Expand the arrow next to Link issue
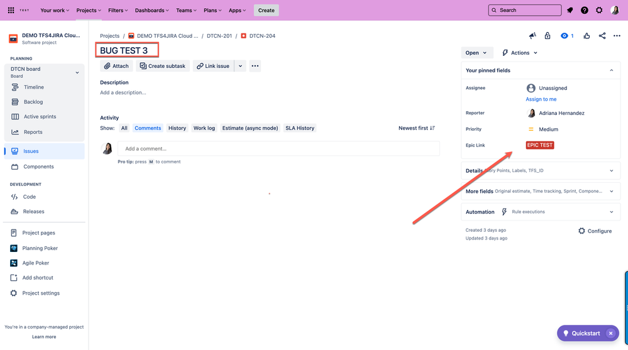Screen dimensions: 628x350 [240, 66]
